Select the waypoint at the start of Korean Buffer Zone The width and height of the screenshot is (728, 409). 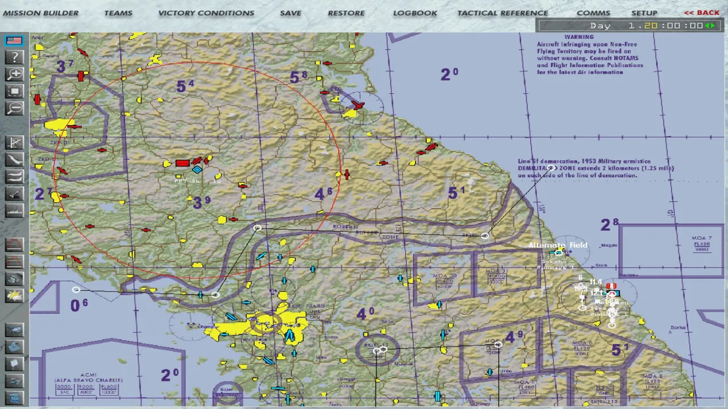pyautogui.click(x=258, y=228)
